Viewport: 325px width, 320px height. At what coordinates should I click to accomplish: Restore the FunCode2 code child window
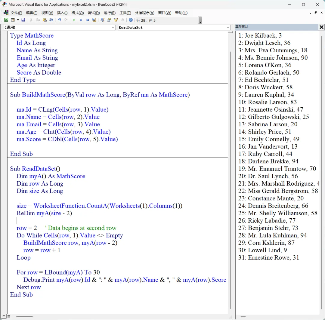[316, 13]
